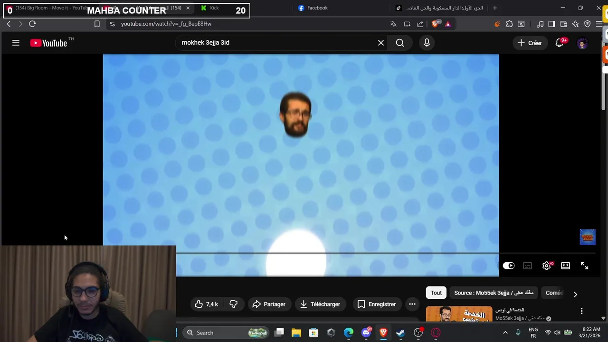Open Steam from the taskbar
The height and width of the screenshot is (342, 608).
pos(400,332)
